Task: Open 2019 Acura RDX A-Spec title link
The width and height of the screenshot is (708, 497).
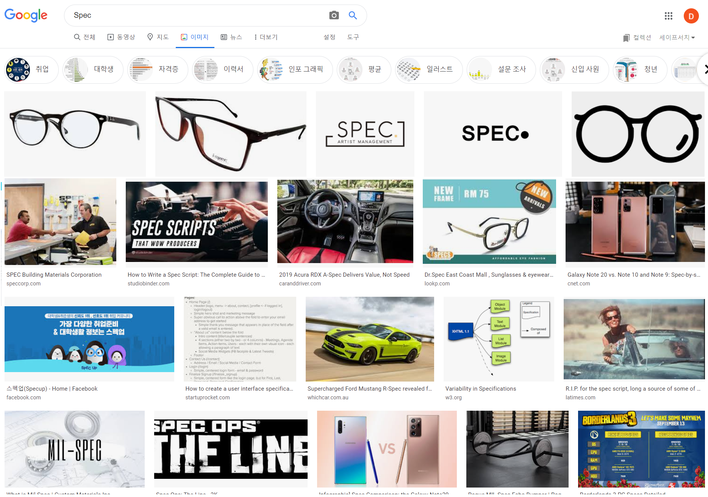Action: click(344, 275)
